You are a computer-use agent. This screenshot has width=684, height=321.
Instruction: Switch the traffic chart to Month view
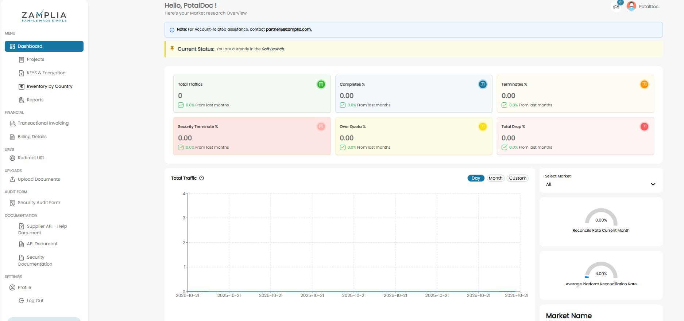click(495, 178)
